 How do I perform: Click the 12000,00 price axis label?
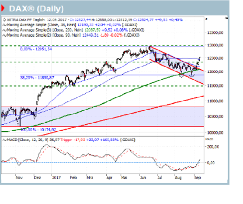click(x=215, y=72)
